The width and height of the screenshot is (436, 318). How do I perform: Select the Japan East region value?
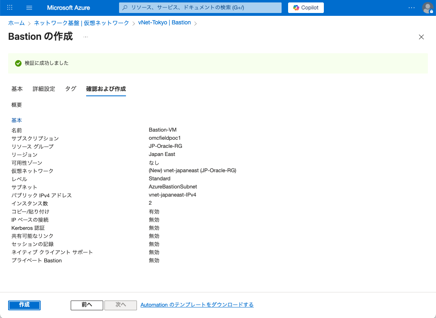point(162,154)
